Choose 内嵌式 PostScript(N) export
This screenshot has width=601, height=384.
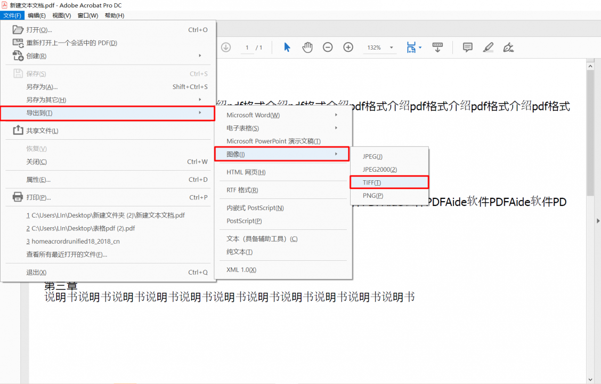[x=283, y=208]
